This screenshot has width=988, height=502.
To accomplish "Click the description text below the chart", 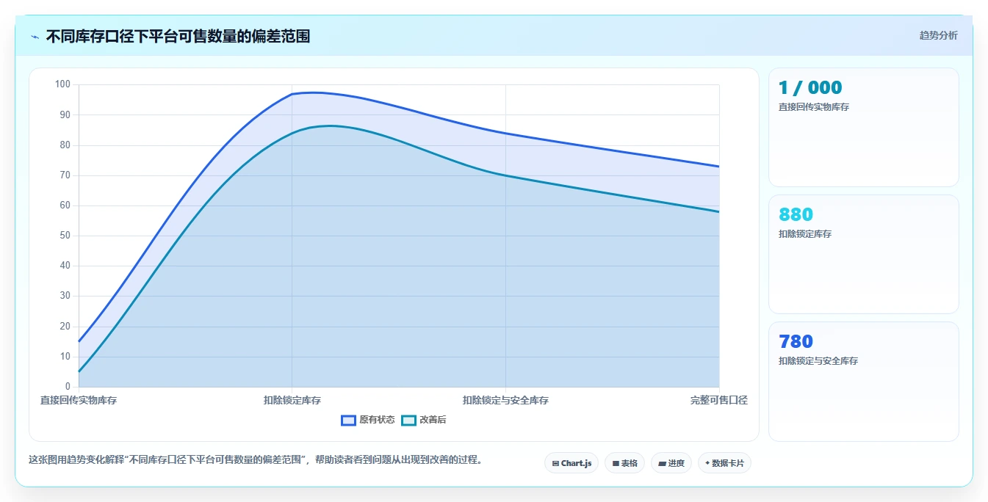I will click(x=256, y=460).
